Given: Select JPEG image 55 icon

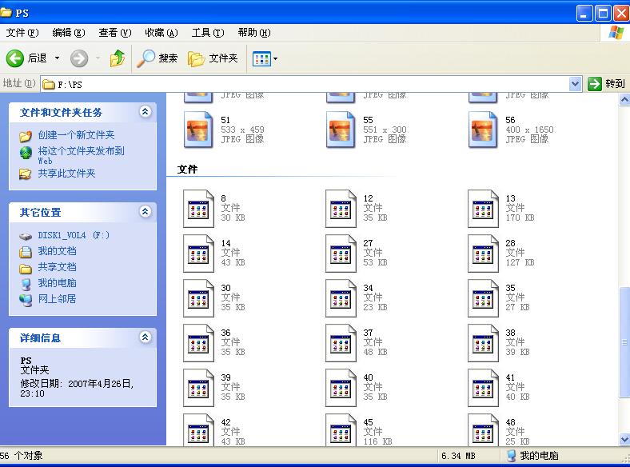Looking at the screenshot, I should 341,130.
